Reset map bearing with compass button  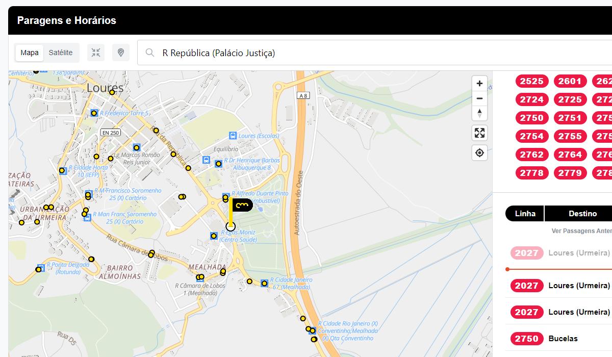[479, 113]
